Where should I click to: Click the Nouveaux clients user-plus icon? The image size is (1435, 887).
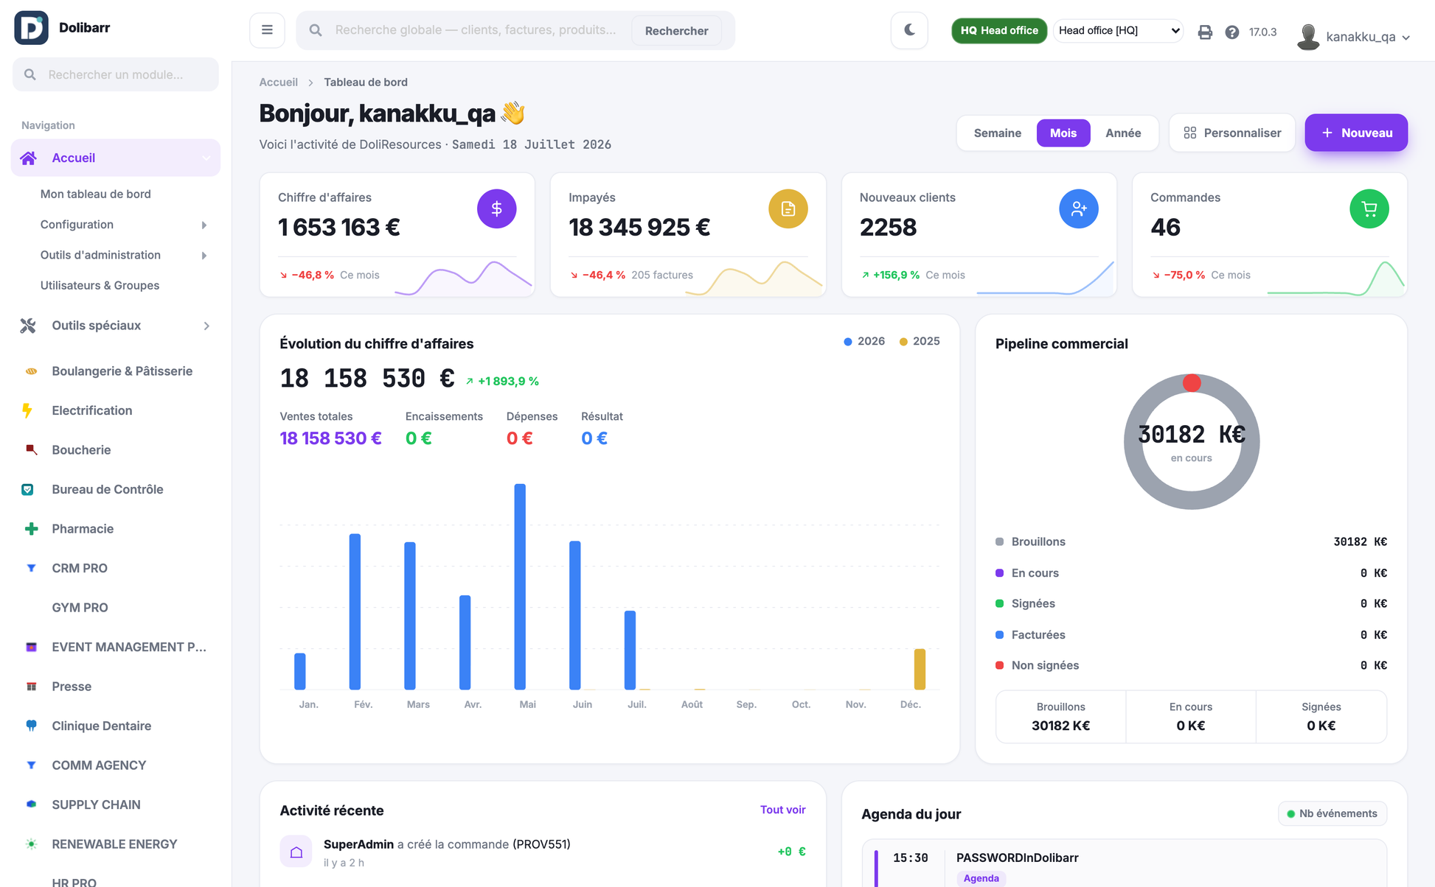tap(1078, 209)
